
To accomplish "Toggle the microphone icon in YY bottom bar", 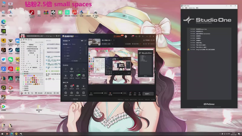I will point(29,93).
